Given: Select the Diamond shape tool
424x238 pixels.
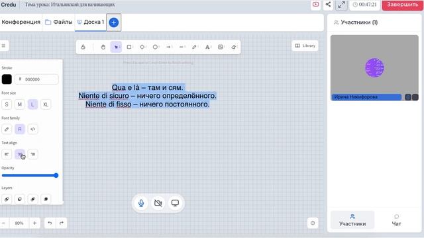Looking at the screenshot, I should [x=142, y=47].
